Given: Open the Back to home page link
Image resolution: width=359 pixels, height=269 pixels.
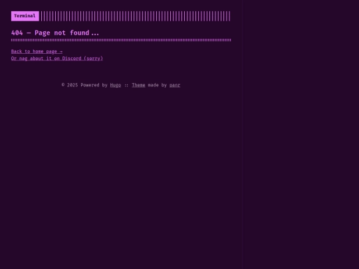Looking at the screenshot, I should tap(37, 51).
